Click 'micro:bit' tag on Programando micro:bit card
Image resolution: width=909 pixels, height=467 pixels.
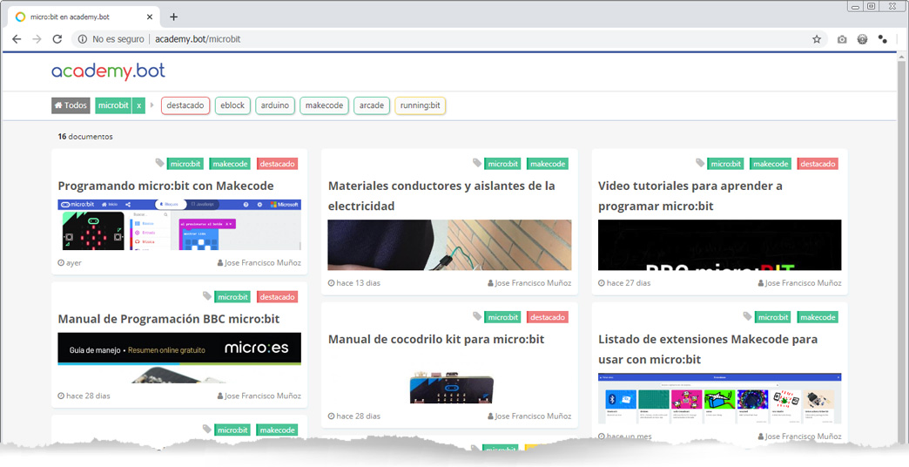(185, 164)
